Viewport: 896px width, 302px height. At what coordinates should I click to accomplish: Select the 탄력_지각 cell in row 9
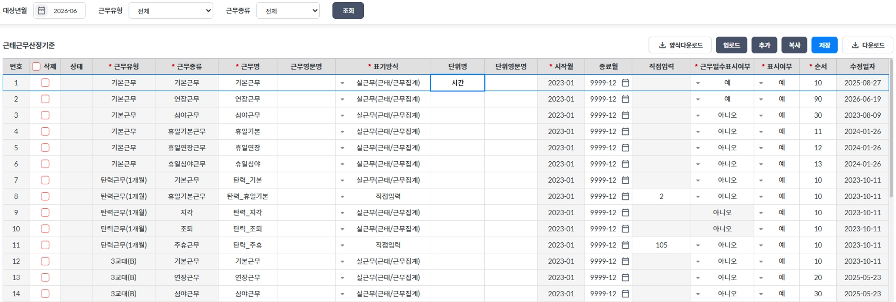coord(247,212)
